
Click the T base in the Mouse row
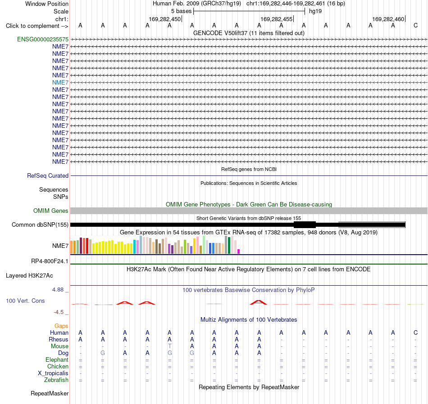pyautogui.click(x=170, y=346)
